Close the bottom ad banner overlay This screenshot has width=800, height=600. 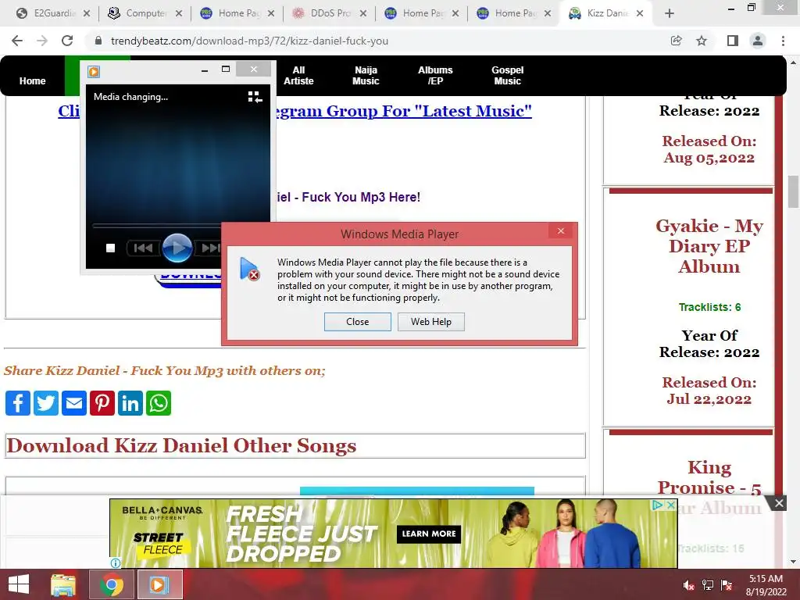tap(779, 504)
